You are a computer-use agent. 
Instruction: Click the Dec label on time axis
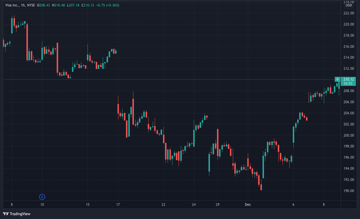[248, 205]
